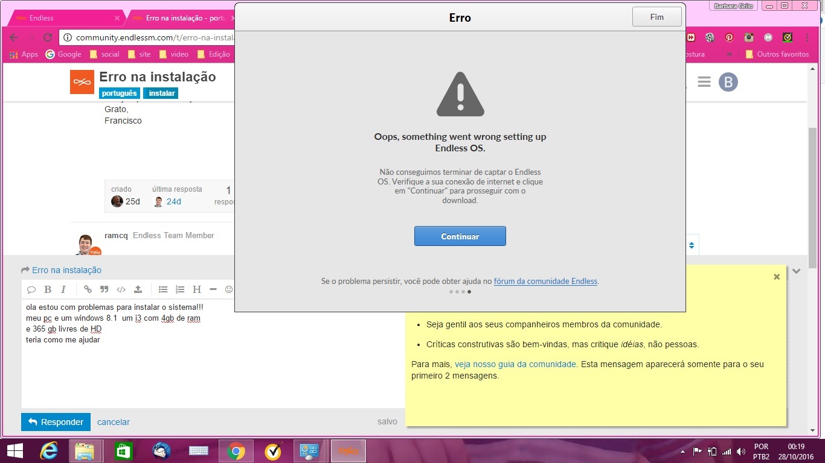Viewport: 825px width, 463px height.
Task: Click the instalar tag
Action: (x=161, y=93)
